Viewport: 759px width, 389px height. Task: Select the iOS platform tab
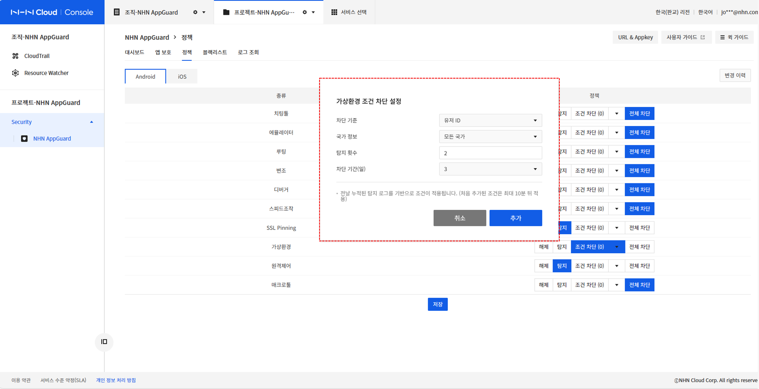click(x=182, y=76)
